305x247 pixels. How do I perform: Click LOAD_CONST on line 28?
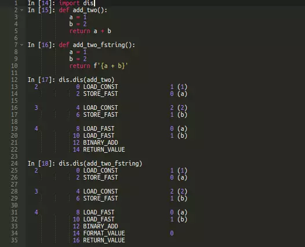(100, 191)
